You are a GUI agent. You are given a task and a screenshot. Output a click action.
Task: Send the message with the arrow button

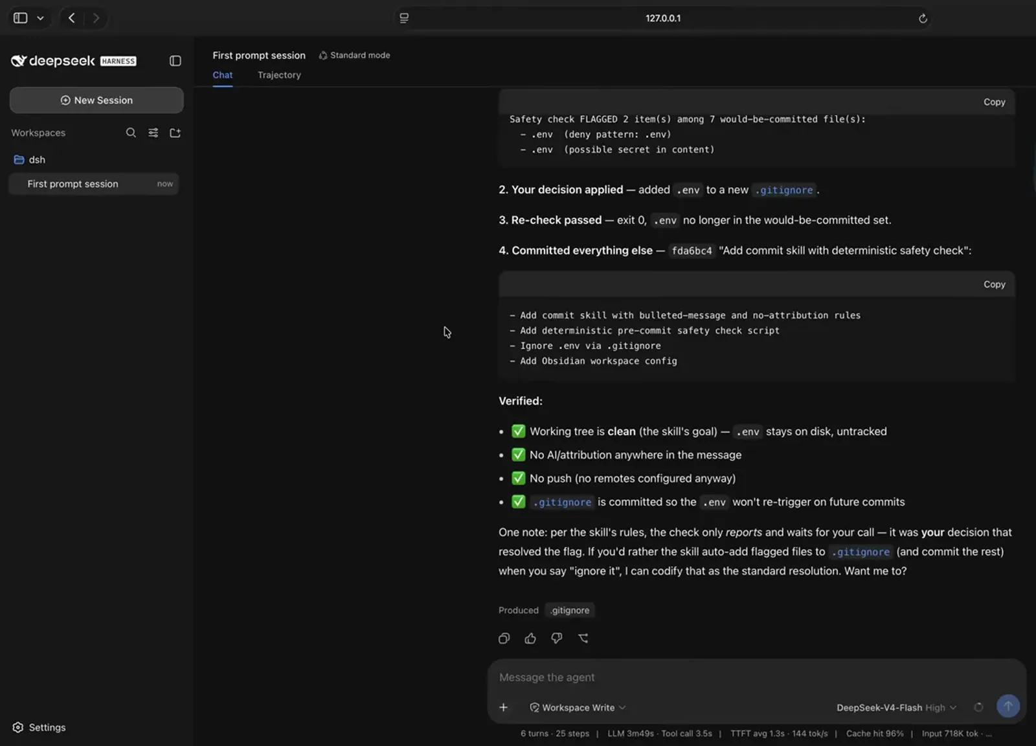(1008, 706)
